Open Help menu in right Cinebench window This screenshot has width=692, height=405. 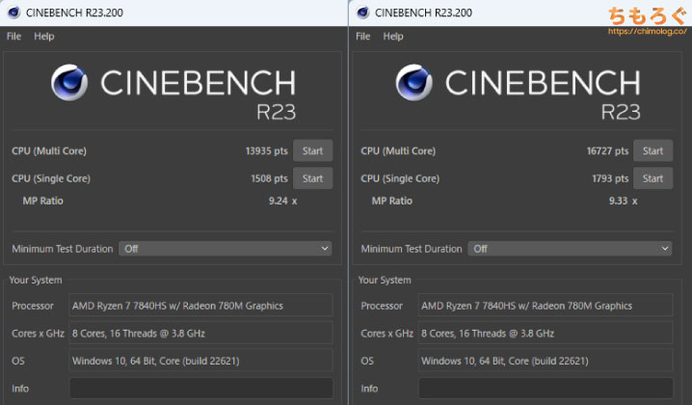tap(393, 37)
